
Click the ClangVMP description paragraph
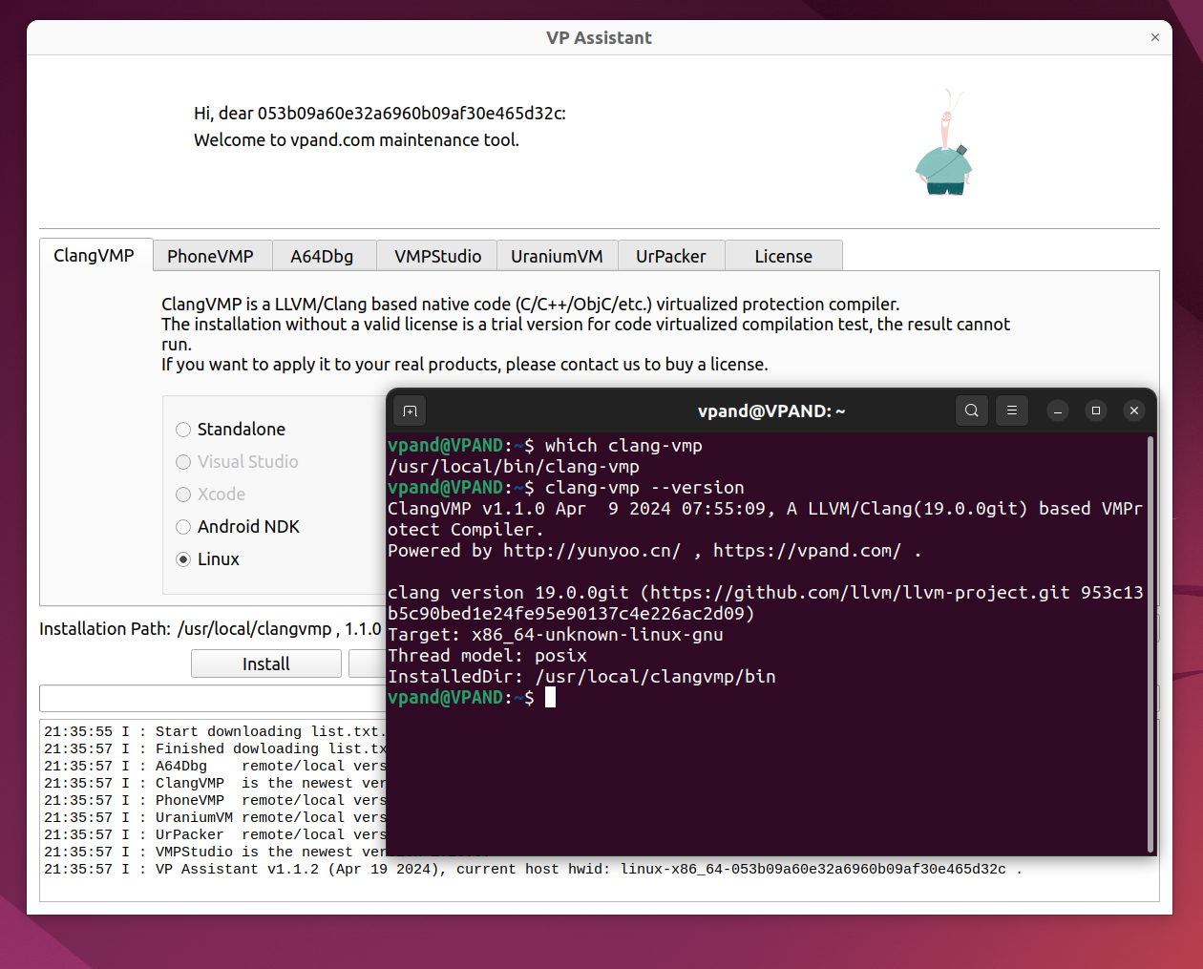tap(585, 334)
